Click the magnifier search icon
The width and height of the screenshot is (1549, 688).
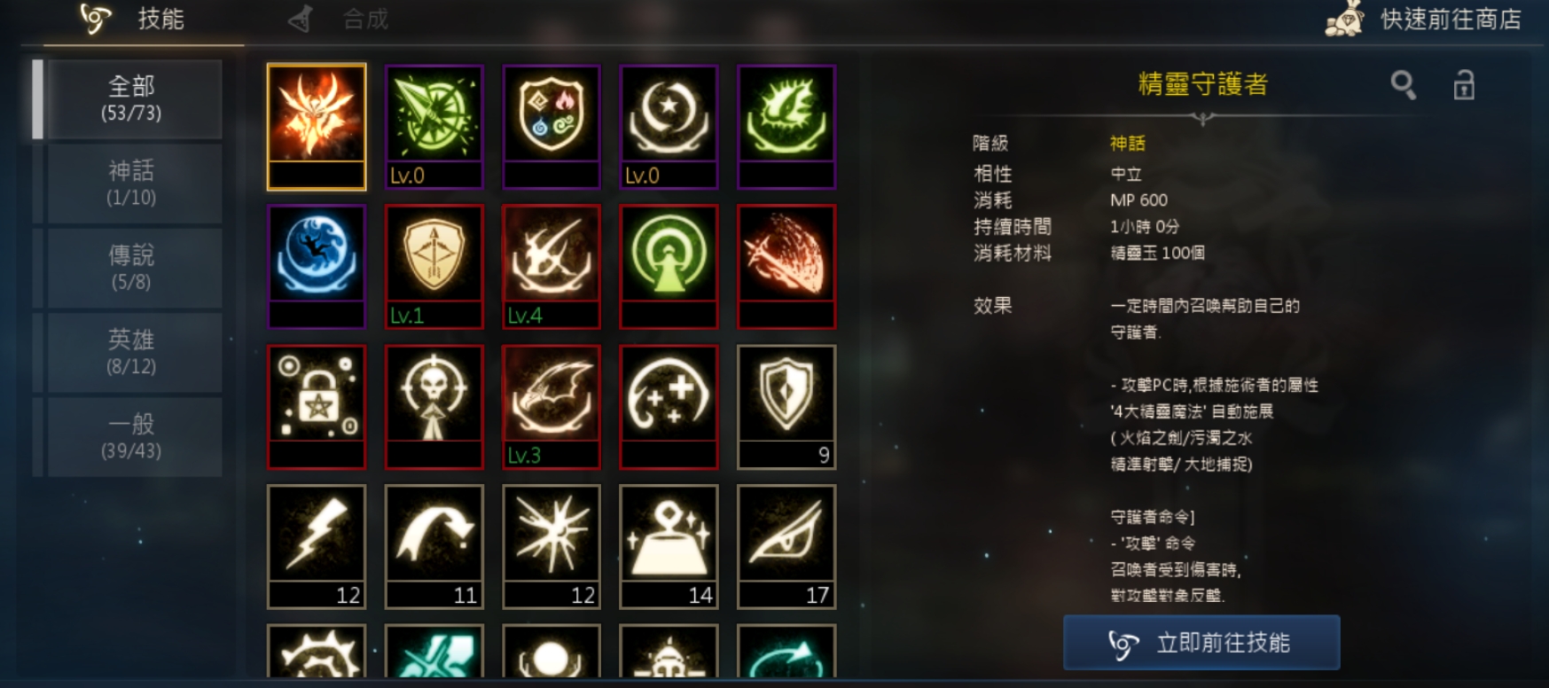(x=1403, y=85)
